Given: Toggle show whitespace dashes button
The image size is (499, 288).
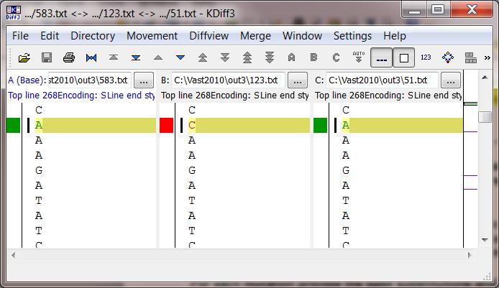Looking at the screenshot, I should coord(381,57).
